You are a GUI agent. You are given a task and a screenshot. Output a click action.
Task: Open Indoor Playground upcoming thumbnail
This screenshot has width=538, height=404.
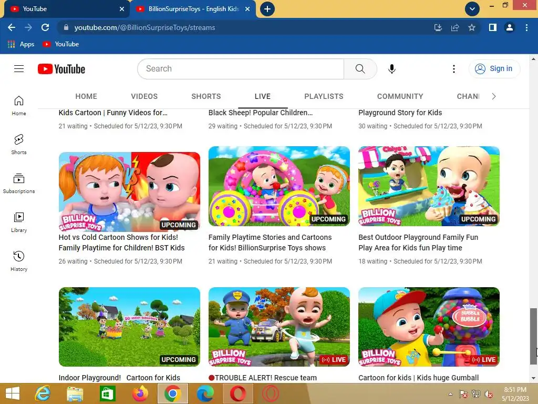(x=129, y=327)
